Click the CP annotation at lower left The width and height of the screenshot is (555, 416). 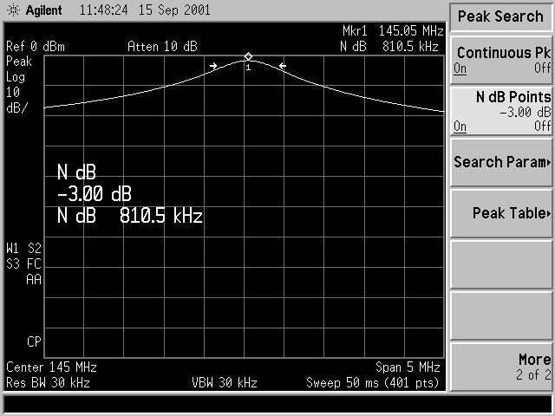pos(34,341)
